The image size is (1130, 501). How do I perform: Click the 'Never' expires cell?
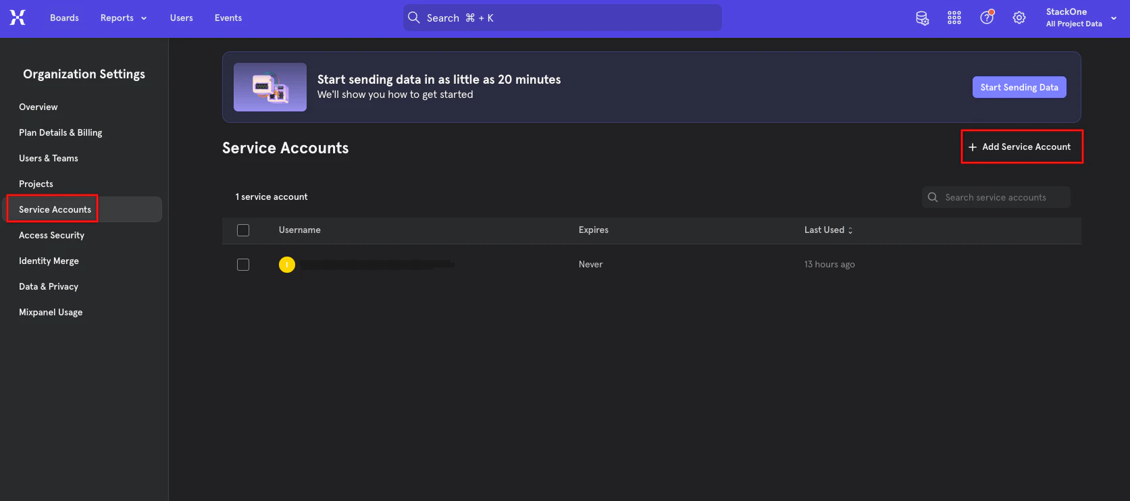pos(591,265)
